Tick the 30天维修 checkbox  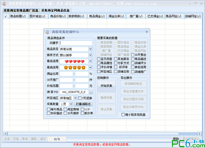point(65,113)
